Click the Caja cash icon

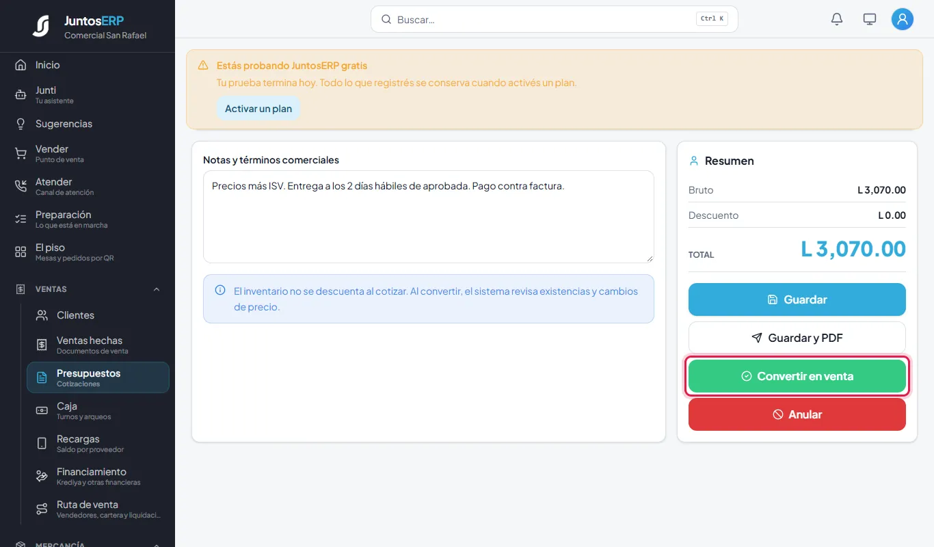(42, 410)
